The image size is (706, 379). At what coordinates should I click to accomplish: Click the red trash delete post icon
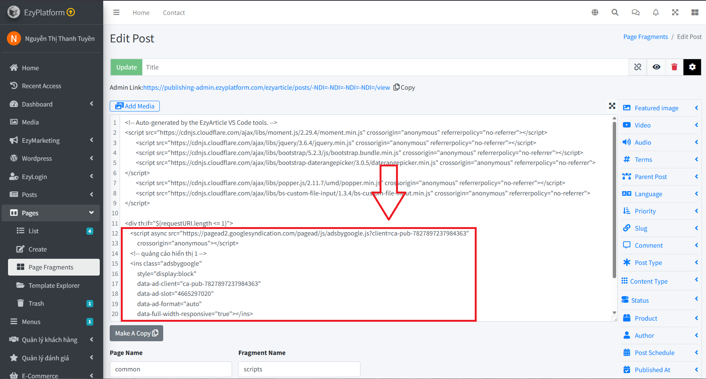(x=674, y=67)
